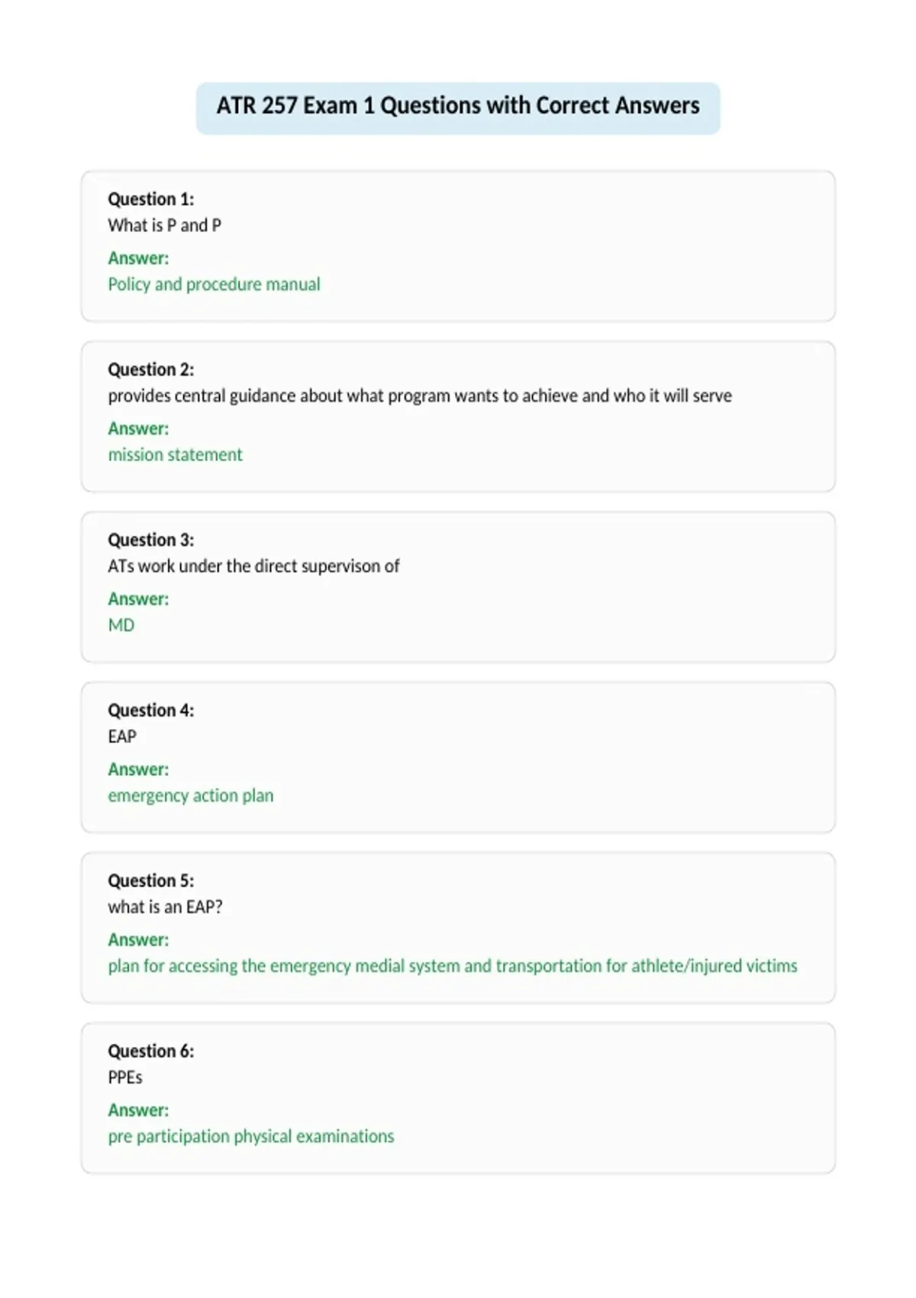Click the answer mission statement
The image size is (916, 1298).
click(x=175, y=454)
